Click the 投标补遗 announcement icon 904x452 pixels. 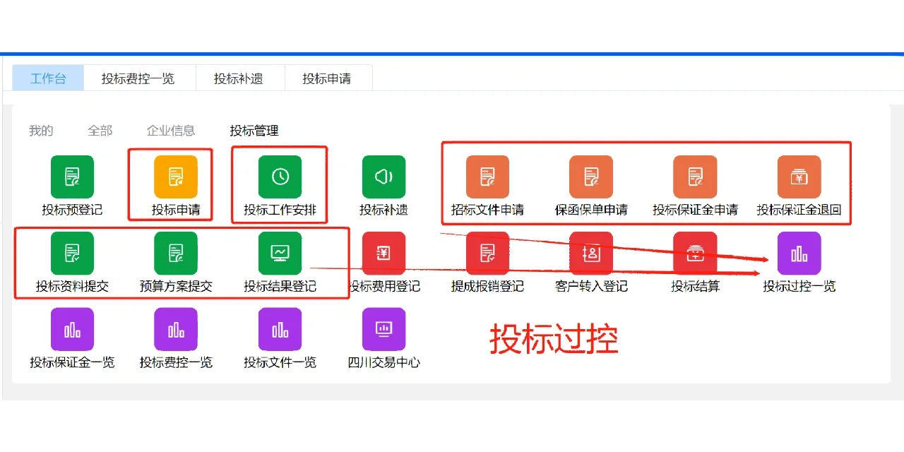pos(383,177)
